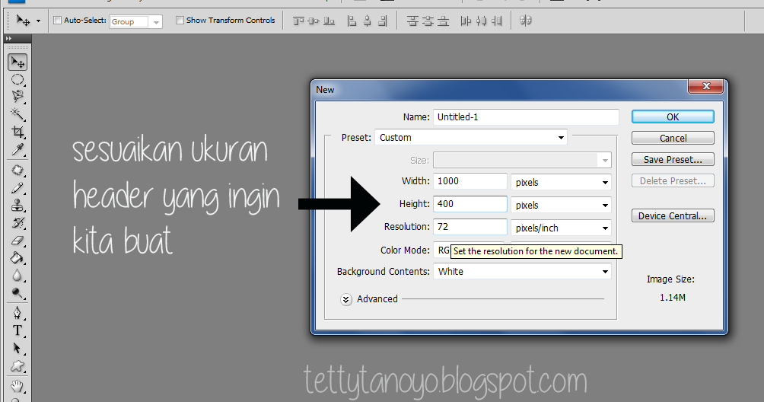The width and height of the screenshot is (764, 402).
Task: Click Align Bottom Edges icon
Action: (x=329, y=21)
